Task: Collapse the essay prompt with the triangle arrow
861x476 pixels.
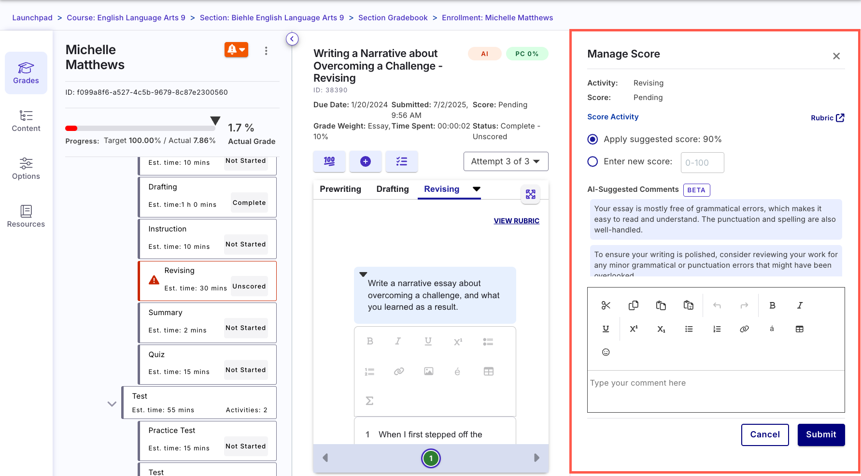Action: coord(363,274)
